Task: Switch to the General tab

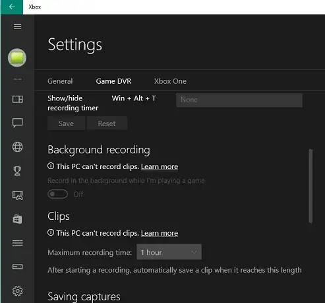Action: (x=60, y=81)
